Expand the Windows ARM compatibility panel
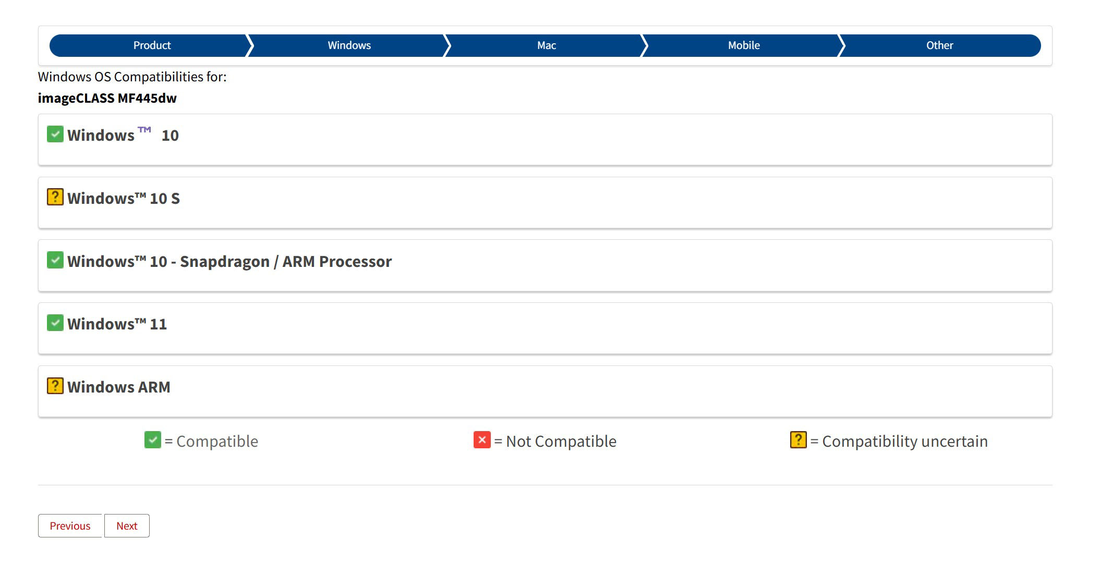Image resolution: width=1100 pixels, height=563 pixels. tap(545, 391)
